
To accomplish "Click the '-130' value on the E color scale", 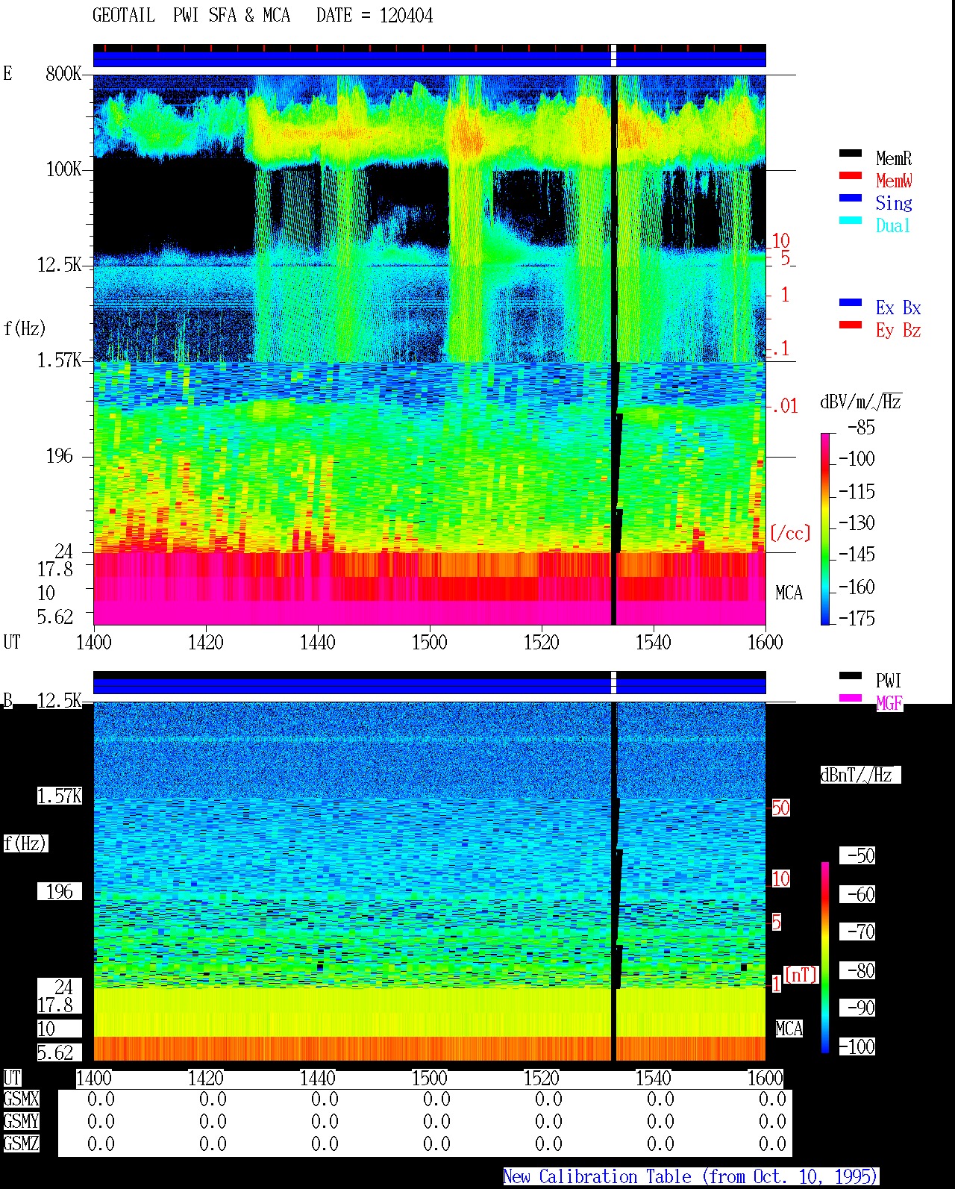I will (857, 523).
